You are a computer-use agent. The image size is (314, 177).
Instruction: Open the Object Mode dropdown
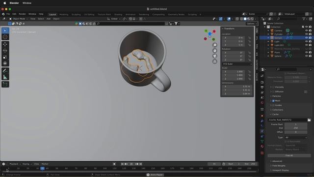(x=18, y=19)
